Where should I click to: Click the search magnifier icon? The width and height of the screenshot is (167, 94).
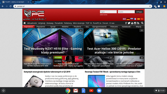coord(142,23)
